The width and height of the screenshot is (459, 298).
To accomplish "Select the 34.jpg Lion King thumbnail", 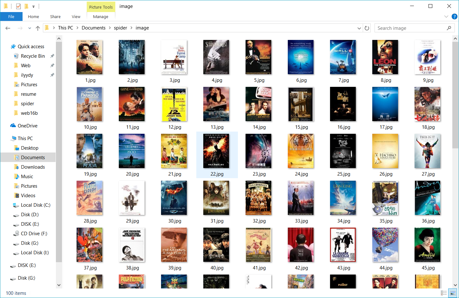I will coord(343,198).
